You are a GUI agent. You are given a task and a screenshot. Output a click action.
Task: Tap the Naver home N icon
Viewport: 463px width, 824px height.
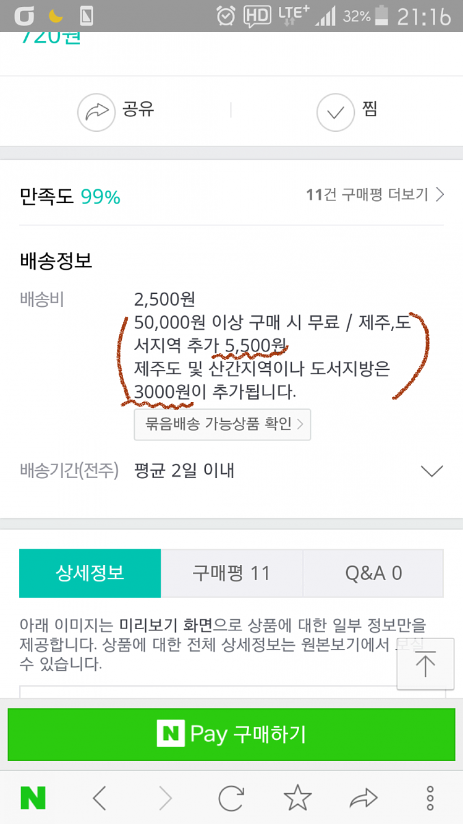(33, 798)
